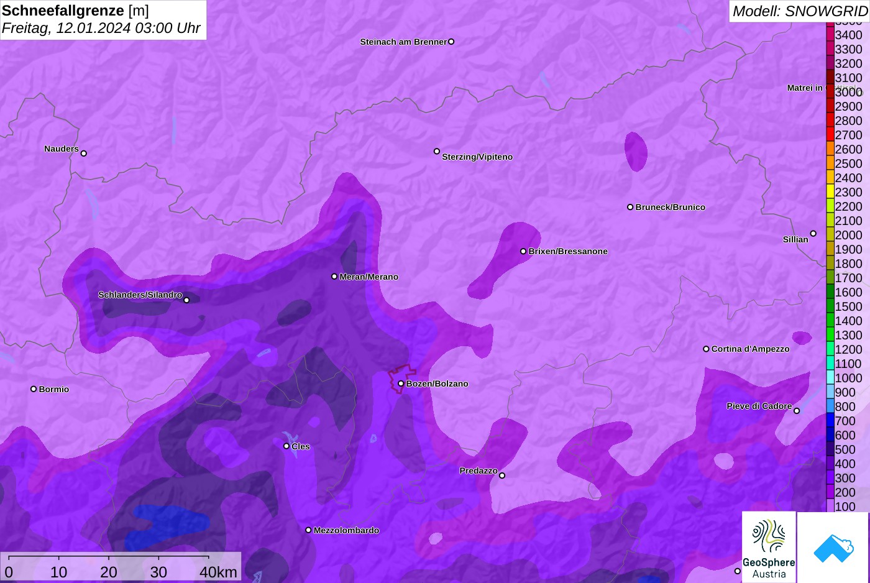Click the Sterzing/Vipiteno label text
The height and width of the screenshot is (583, 870).
coord(477,157)
